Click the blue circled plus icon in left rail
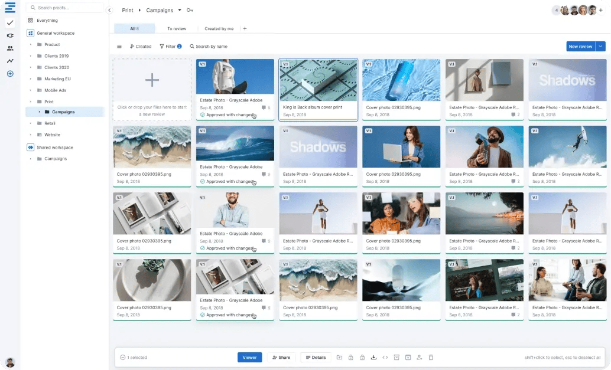611x370 pixels. tap(10, 74)
